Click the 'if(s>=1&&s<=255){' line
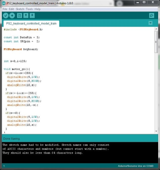160x170 pixels. click(x=19, y=73)
